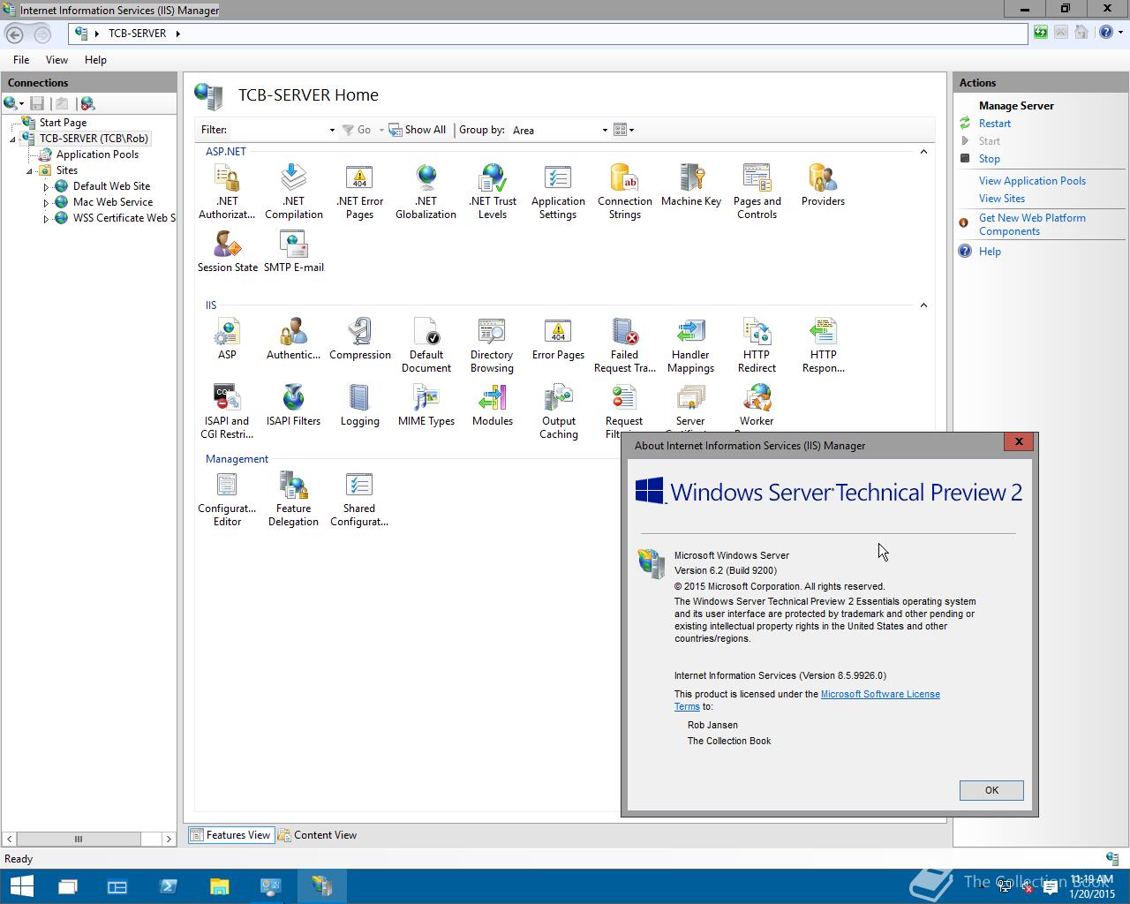Open the Logging feature

click(x=359, y=405)
